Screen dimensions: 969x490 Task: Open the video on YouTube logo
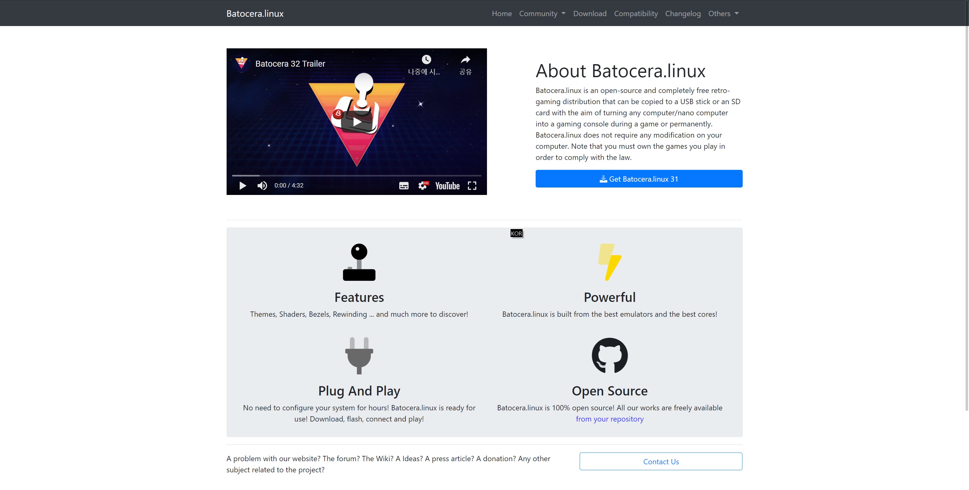pos(447,186)
